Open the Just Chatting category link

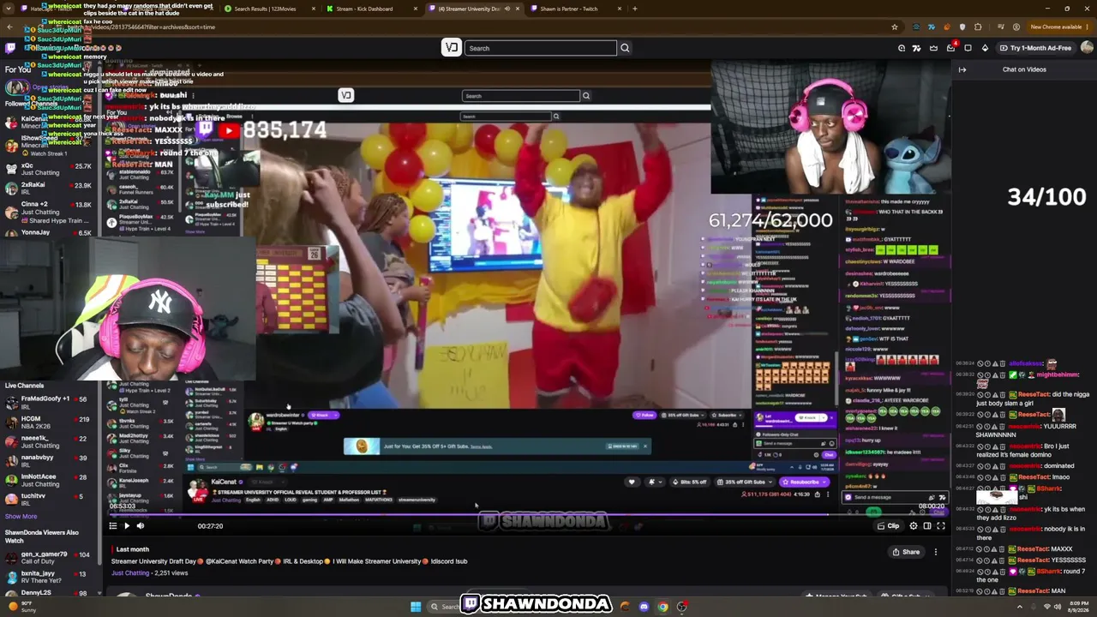[129, 572]
